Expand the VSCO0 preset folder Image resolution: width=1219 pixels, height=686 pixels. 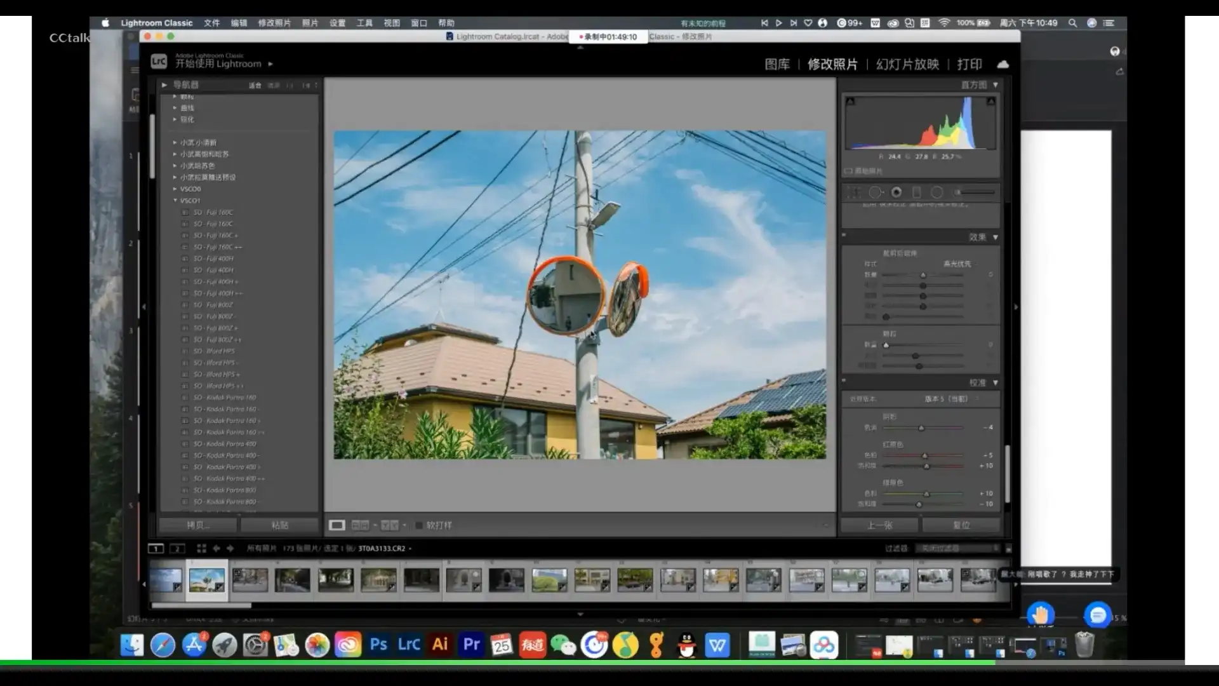(x=175, y=189)
